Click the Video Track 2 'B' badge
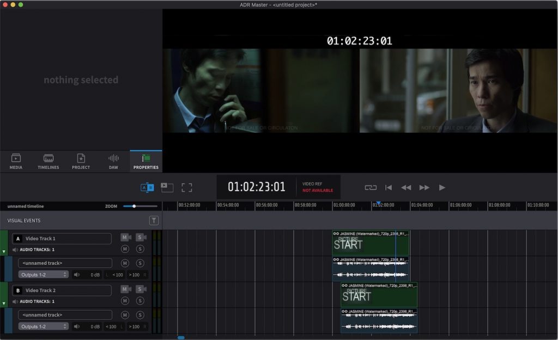The image size is (558, 340). click(18, 290)
